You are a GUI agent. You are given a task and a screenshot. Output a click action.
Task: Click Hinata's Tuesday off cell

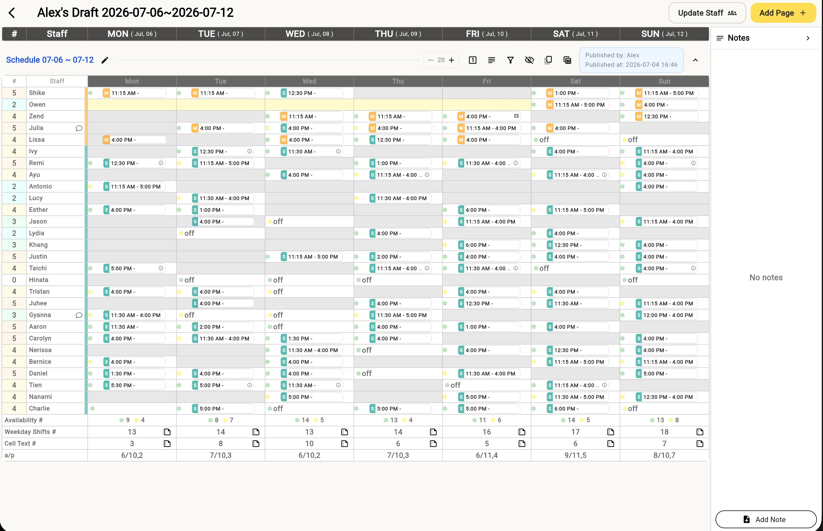(221, 280)
